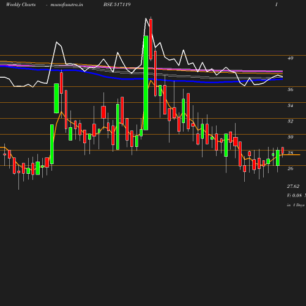
Task: Click the tallest green candlestick at the peak
Action: [x=146, y=83]
